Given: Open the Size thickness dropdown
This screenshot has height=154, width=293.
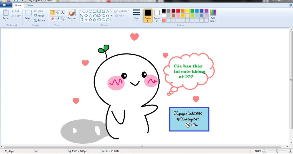Looking at the screenshot, I should [136, 15].
